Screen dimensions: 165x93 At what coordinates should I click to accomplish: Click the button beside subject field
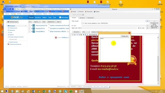(x=147, y=21)
